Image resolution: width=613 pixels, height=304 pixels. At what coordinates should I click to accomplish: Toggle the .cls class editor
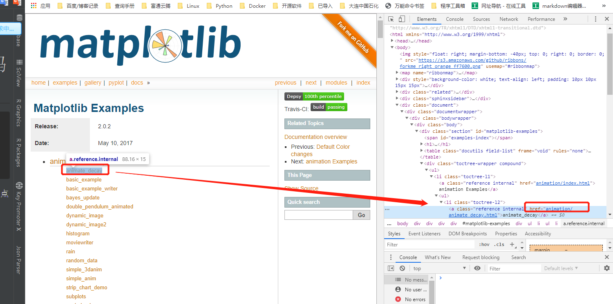pyautogui.click(x=499, y=244)
